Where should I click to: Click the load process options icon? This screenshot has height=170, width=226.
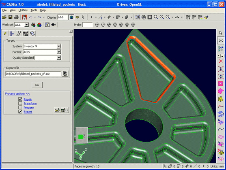(57, 110)
